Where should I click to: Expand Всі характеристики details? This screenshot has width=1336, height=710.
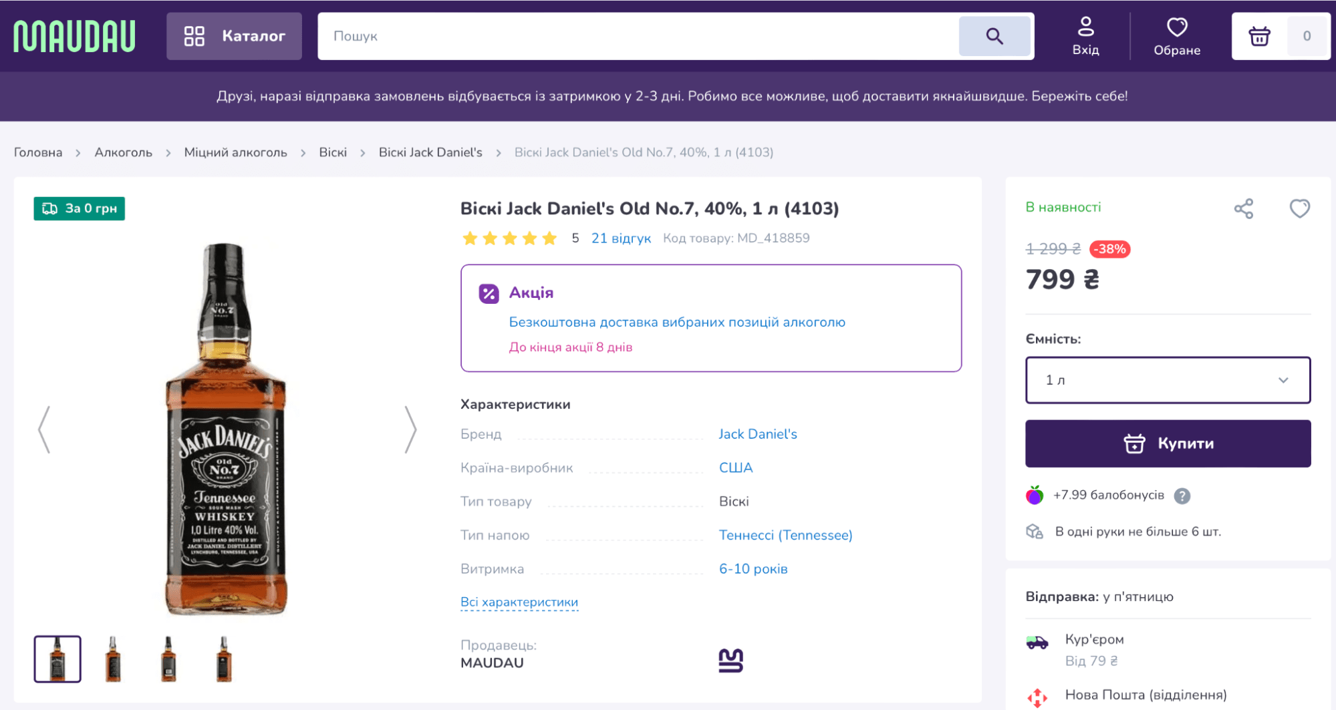pos(519,601)
